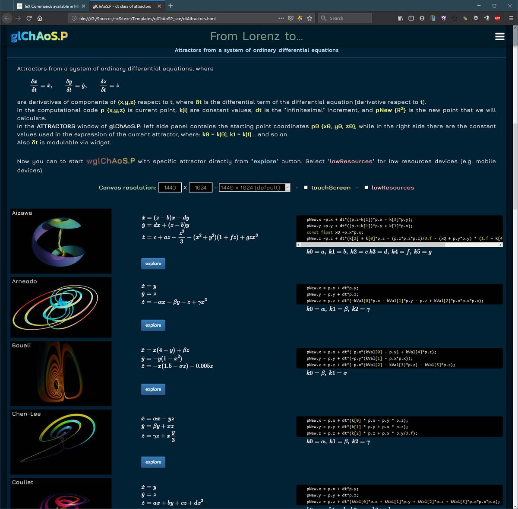Click Aizawa code horizontal scrollbar right arrow
This screenshot has height=509, width=518.
click(500, 245)
